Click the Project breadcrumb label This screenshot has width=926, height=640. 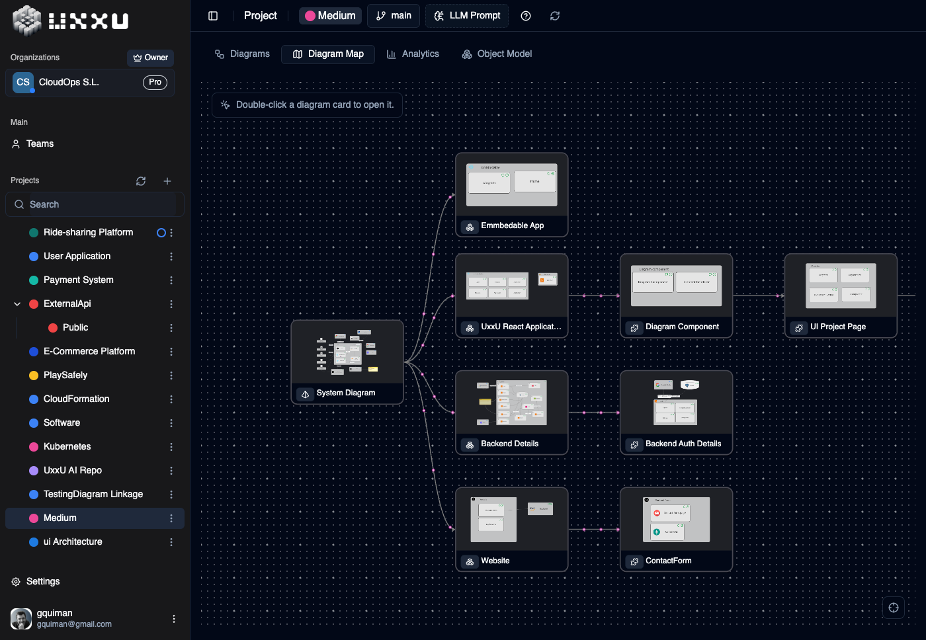pos(260,16)
